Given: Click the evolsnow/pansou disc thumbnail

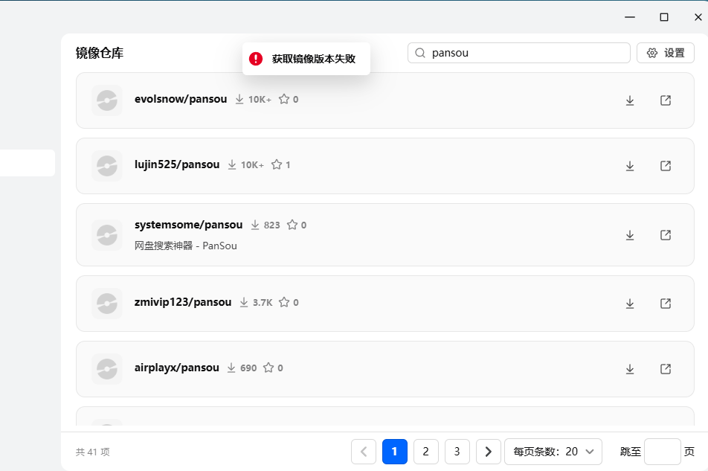Looking at the screenshot, I should tap(107, 100).
